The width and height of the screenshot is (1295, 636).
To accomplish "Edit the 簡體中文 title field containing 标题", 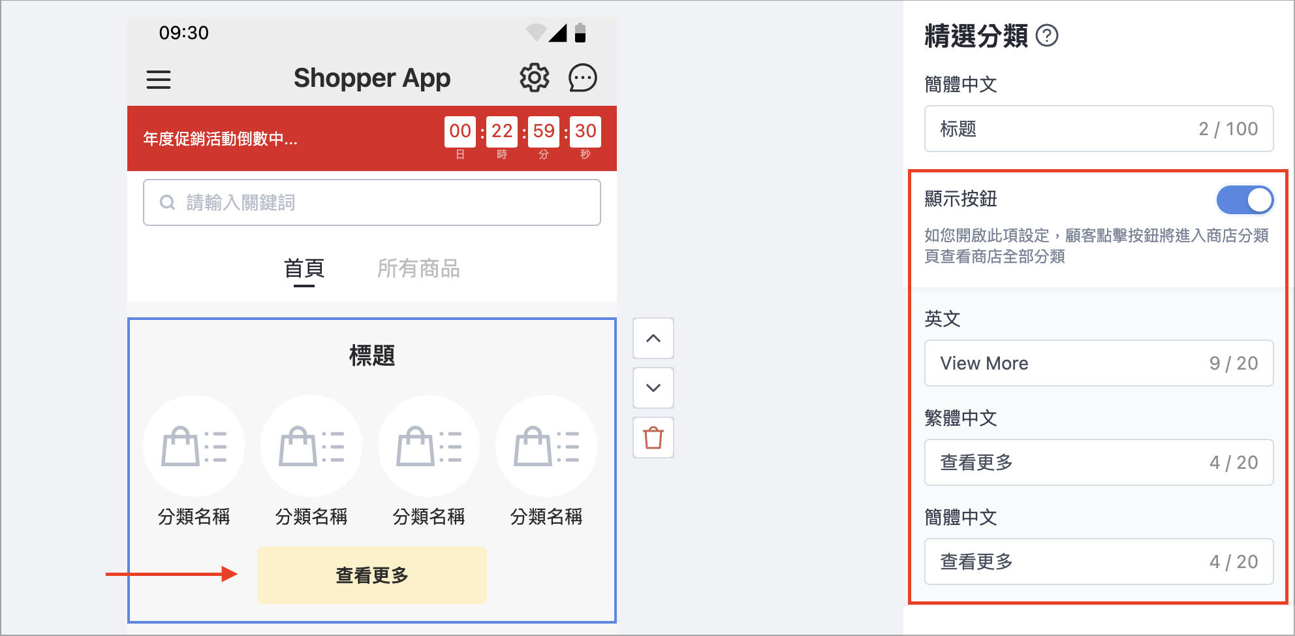I will (x=1099, y=129).
